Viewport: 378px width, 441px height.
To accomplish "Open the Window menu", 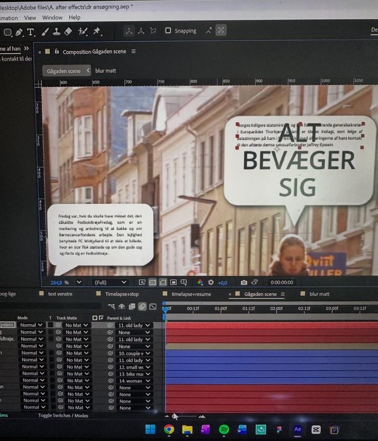I will pos(52,17).
